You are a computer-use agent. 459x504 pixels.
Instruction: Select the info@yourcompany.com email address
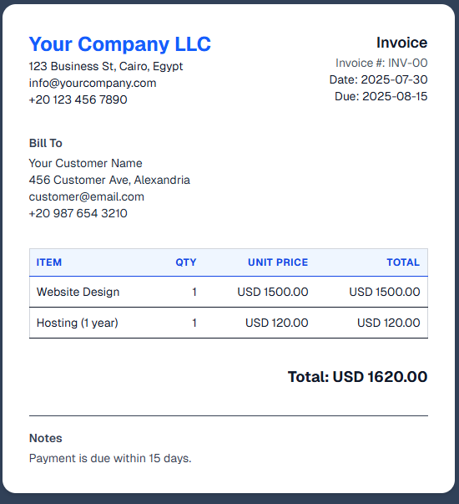tap(93, 84)
